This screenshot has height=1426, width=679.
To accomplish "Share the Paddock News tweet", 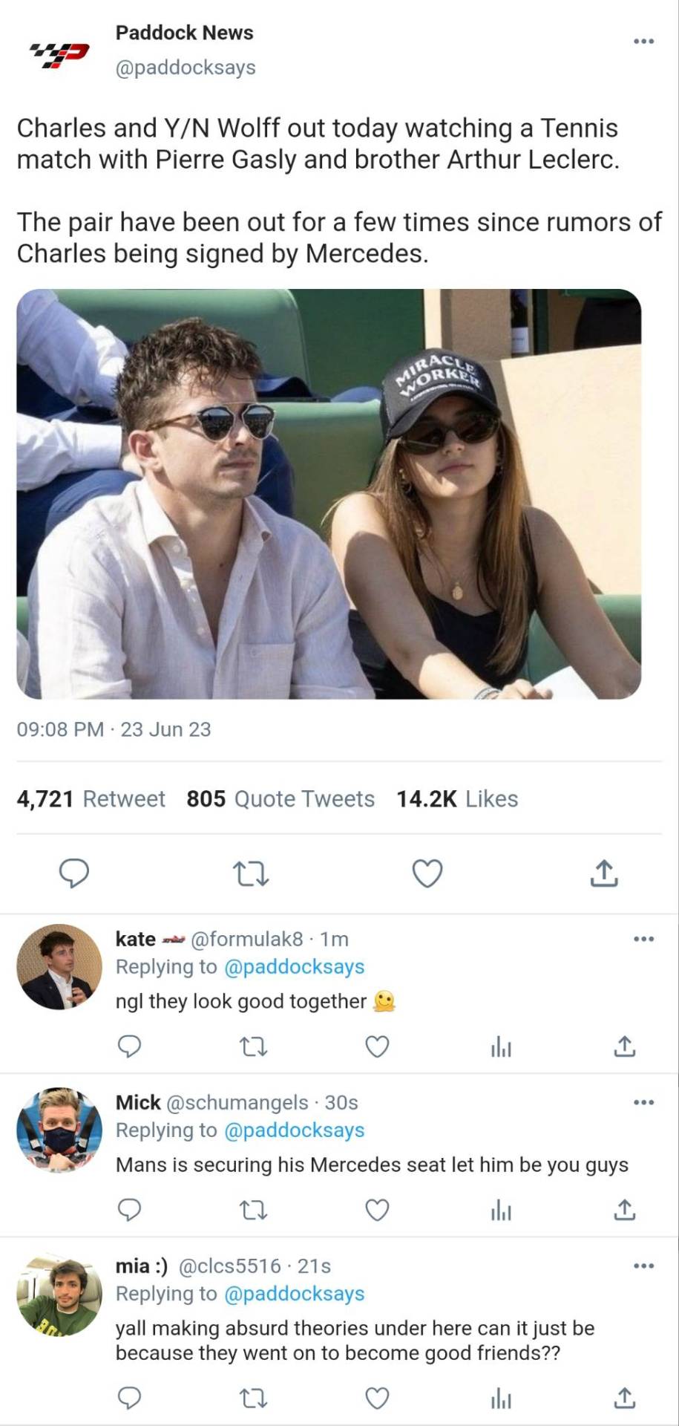I will [x=604, y=873].
